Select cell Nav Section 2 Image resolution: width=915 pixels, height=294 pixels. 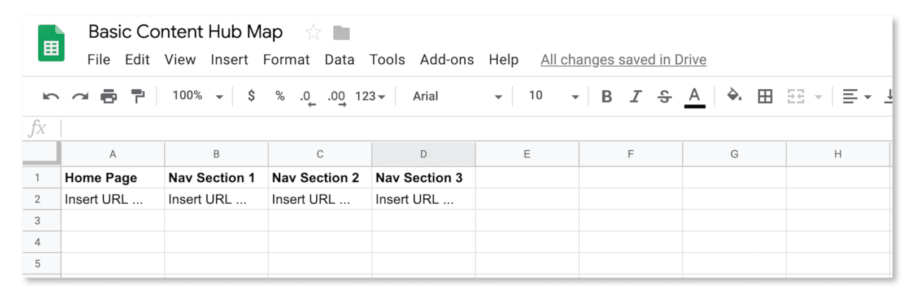(x=320, y=178)
